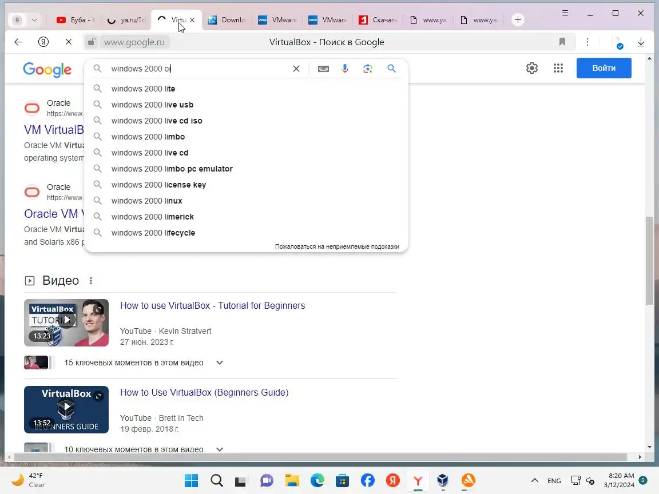The height and width of the screenshot is (494, 659).
Task: Open Video section more options
Action: point(91,281)
